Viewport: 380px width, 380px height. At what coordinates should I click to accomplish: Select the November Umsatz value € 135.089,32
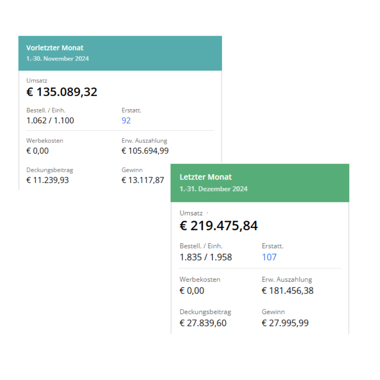point(62,92)
